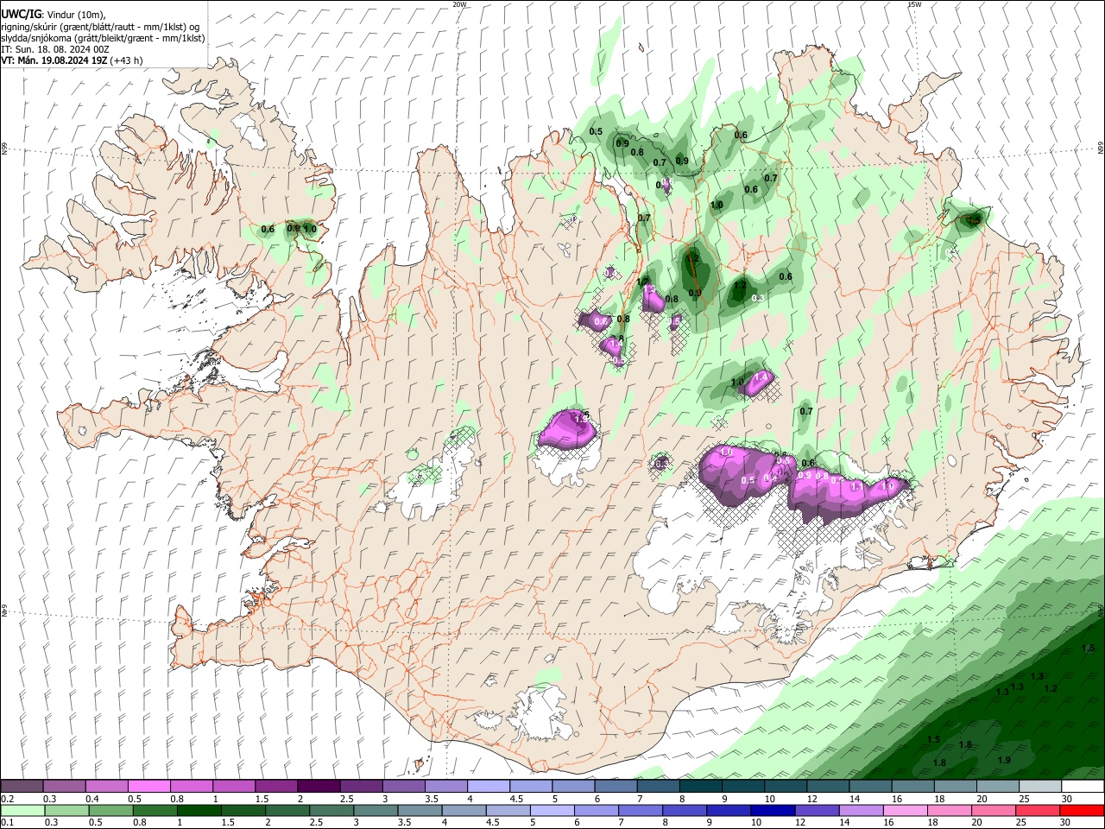Click the '25' label under lower legend
This screenshot has width=1105, height=829.
pos(1023,823)
